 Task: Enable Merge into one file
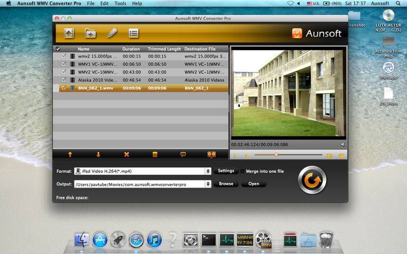(242, 171)
